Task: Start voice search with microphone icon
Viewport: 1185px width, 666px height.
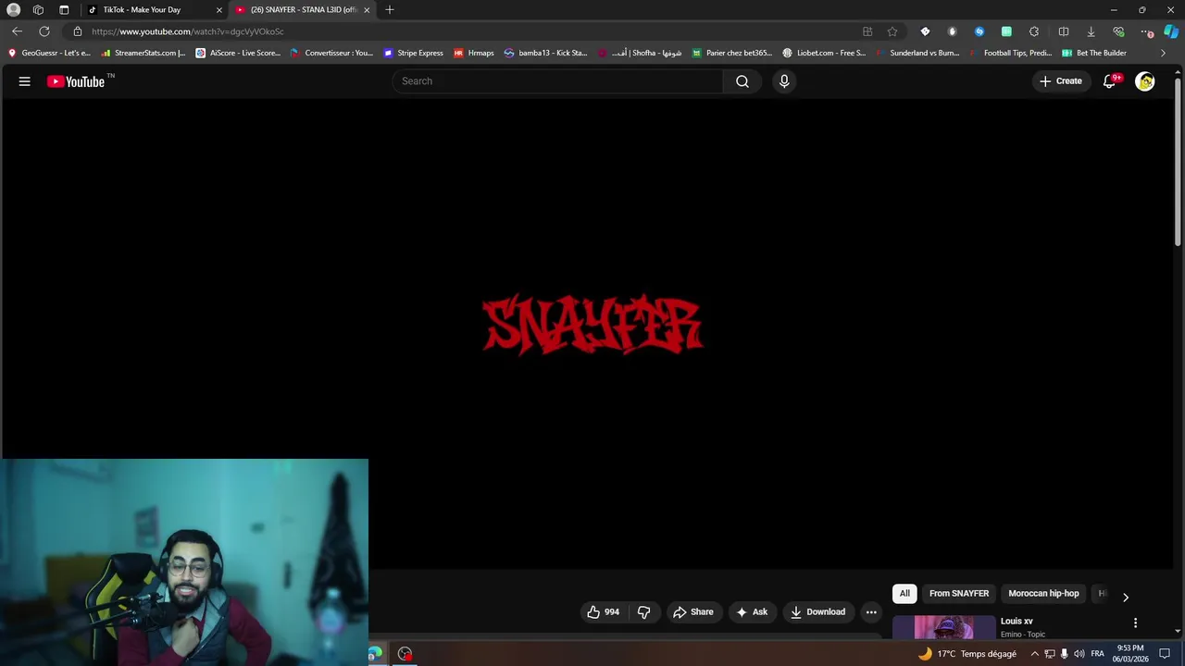Action: [784, 81]
